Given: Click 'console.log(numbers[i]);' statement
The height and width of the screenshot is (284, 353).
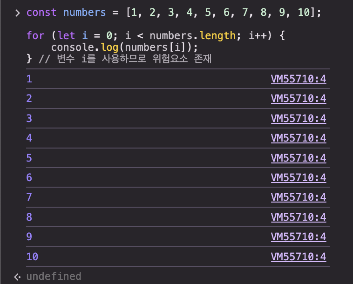Looking at the screenshot, I should (124, 47).
